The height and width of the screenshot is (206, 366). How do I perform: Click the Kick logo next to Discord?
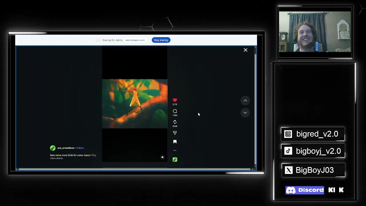pyautogui.click(x=336, y=190)
